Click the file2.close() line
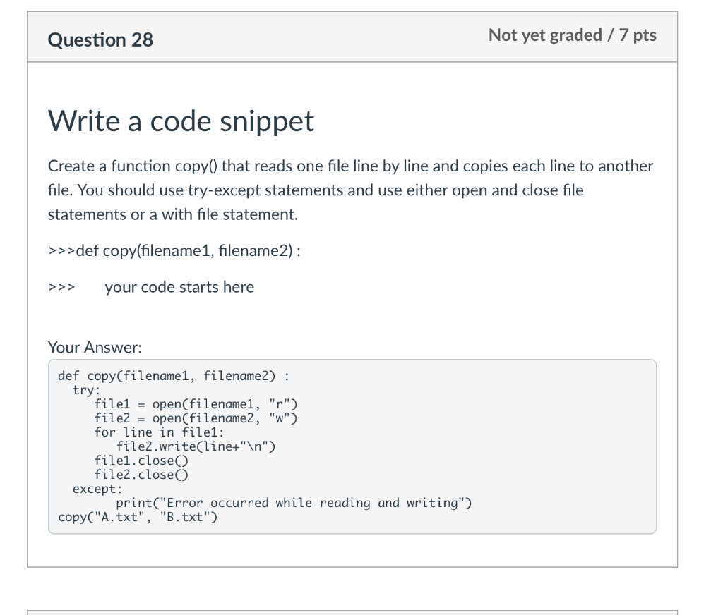 [141, 475]
